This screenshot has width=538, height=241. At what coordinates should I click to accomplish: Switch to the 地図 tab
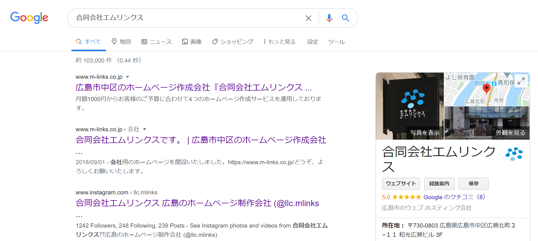[x=121, y=42]
